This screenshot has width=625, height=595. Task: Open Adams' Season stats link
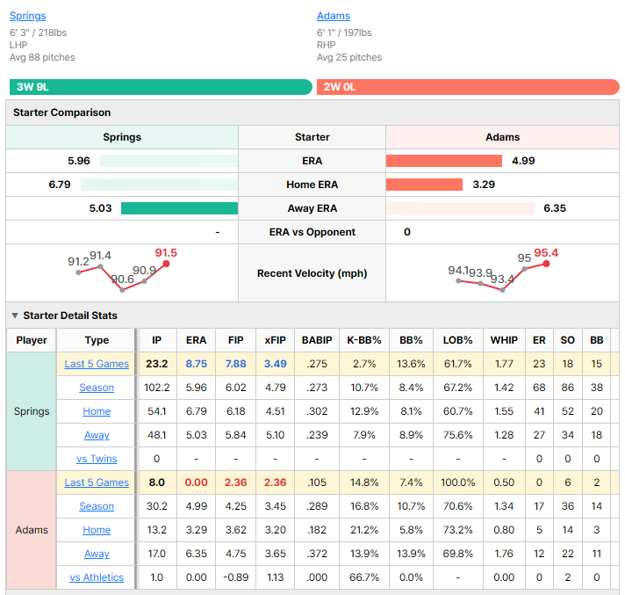97,506
